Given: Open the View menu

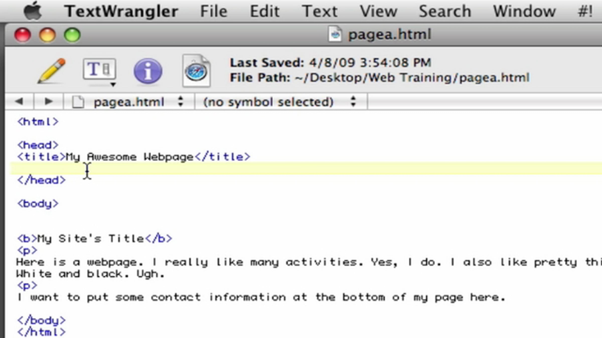Looking at the screenshot, I should (x=379, y=11).
